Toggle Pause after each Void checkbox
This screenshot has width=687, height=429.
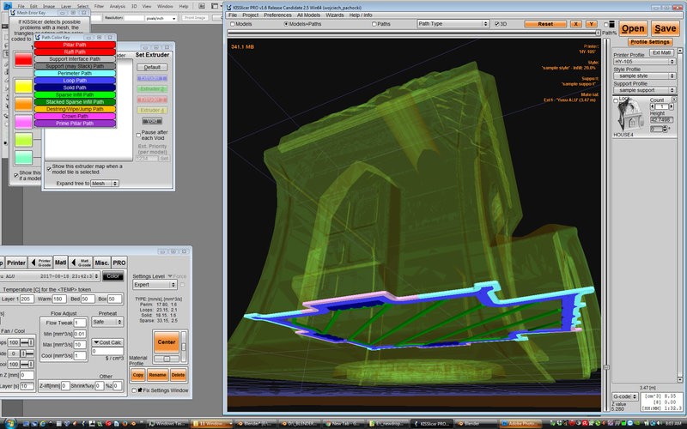click(138, 135)
